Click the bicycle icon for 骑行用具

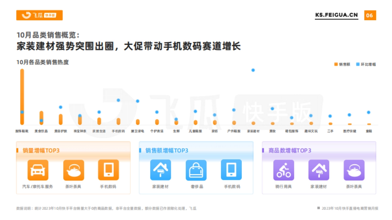[284, 169]
